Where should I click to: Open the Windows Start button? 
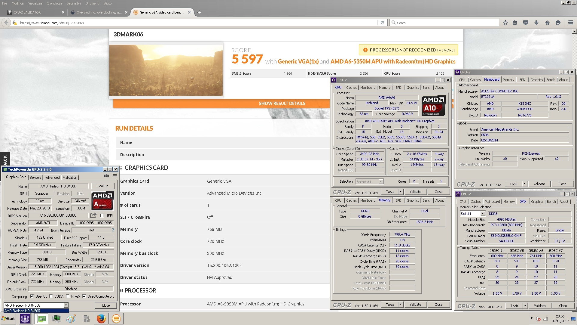[8, 319]
